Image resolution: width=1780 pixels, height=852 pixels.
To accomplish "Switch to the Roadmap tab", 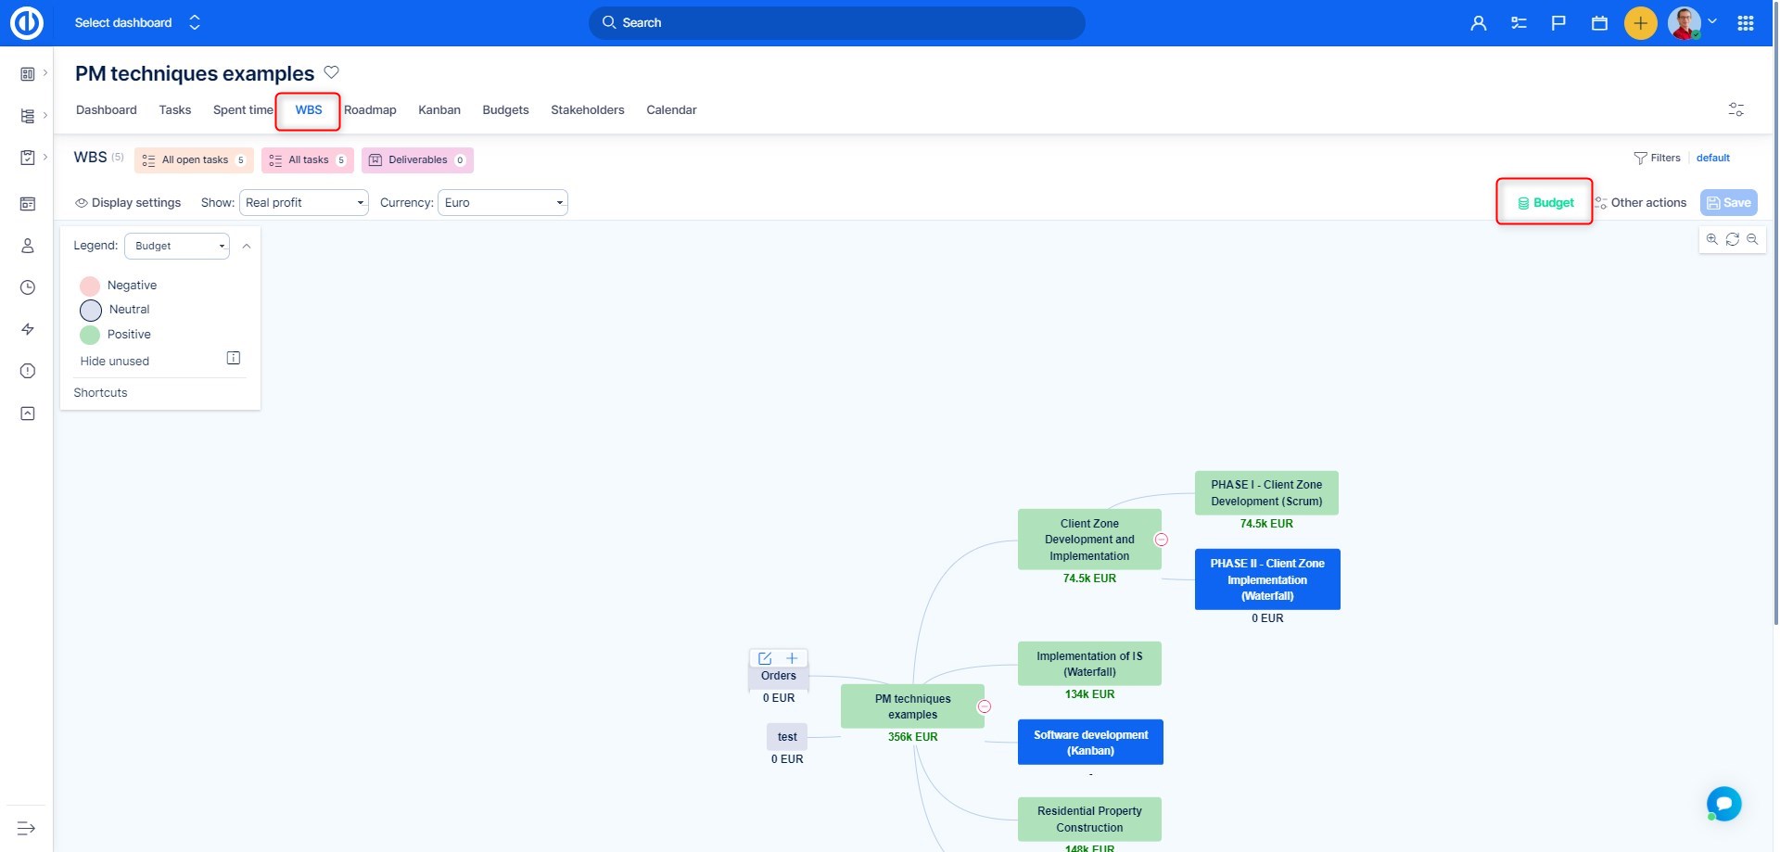I will tap(370, 110).
